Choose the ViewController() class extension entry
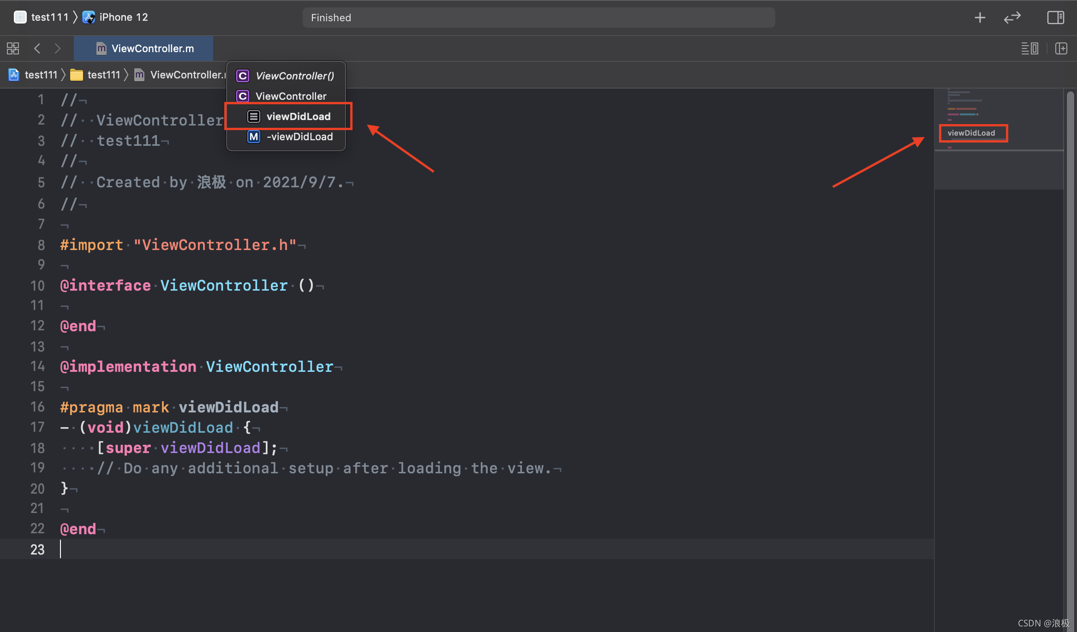Image resolution: width=1077 pixels, height=632 pixels. click(294, 76)
